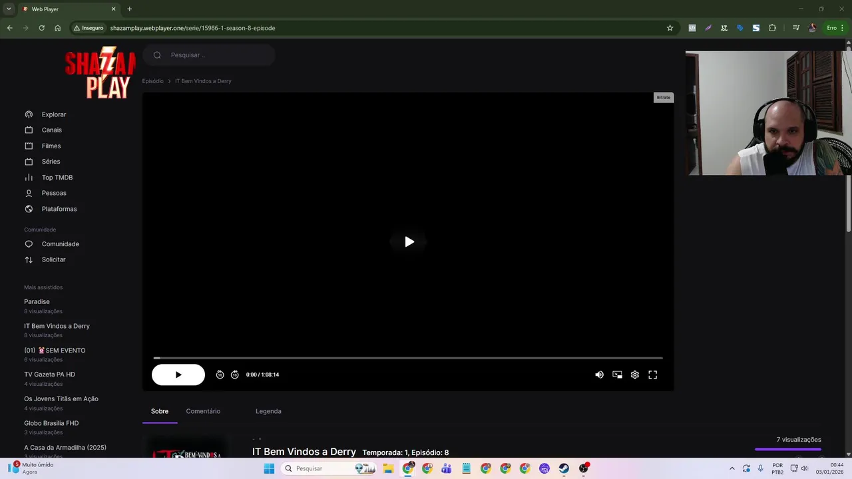Open the LanguageTool LT extension

(724, 28)
